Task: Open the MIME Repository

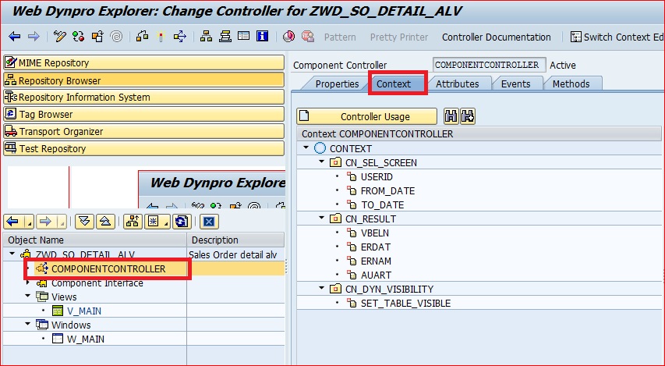Action: (143, 63)
